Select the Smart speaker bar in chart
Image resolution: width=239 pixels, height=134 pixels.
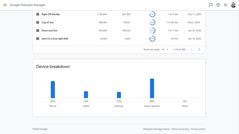[x=152, y=88]
